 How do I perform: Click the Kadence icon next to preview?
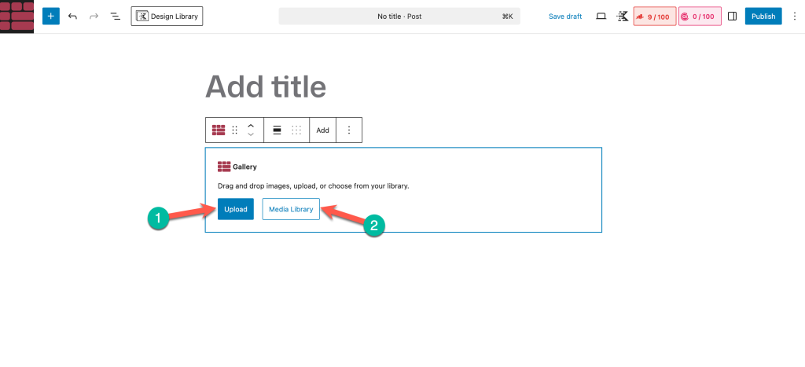[x=623, y=16]
